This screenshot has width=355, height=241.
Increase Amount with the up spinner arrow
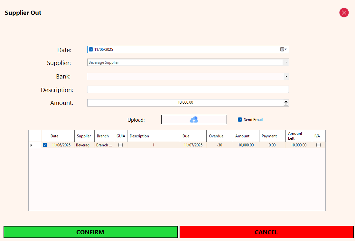286,101
